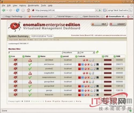The height and width of the screenshot is (113, 134).
Task: Click the warning status icon for ovagztestfc6
Action: [30, 73]
